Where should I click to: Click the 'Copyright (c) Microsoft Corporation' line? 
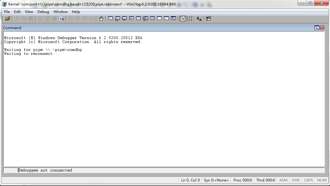pos(73,42)
